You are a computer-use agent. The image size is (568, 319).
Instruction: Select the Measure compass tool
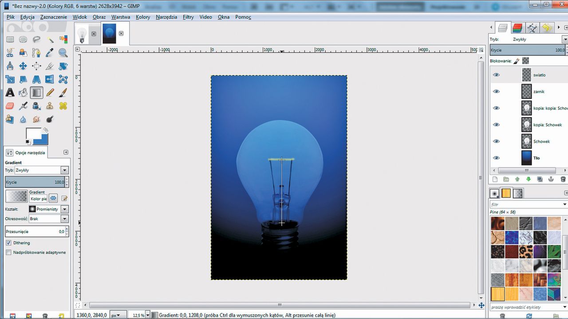10,66
